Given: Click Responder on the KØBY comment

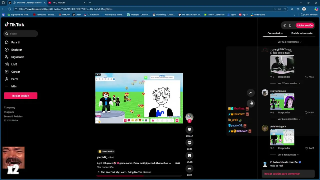Looking at the screenshot, I should 284,77.
